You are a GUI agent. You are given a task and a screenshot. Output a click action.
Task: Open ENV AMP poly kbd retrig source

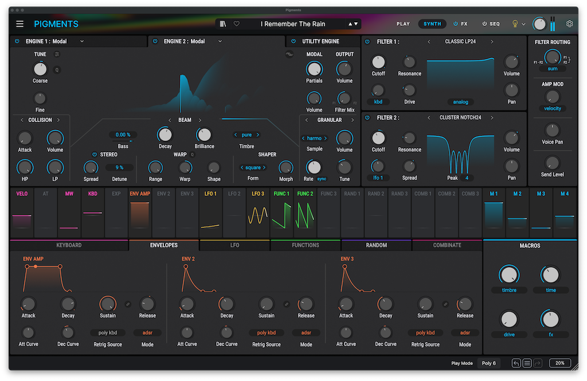pos(108,333)
